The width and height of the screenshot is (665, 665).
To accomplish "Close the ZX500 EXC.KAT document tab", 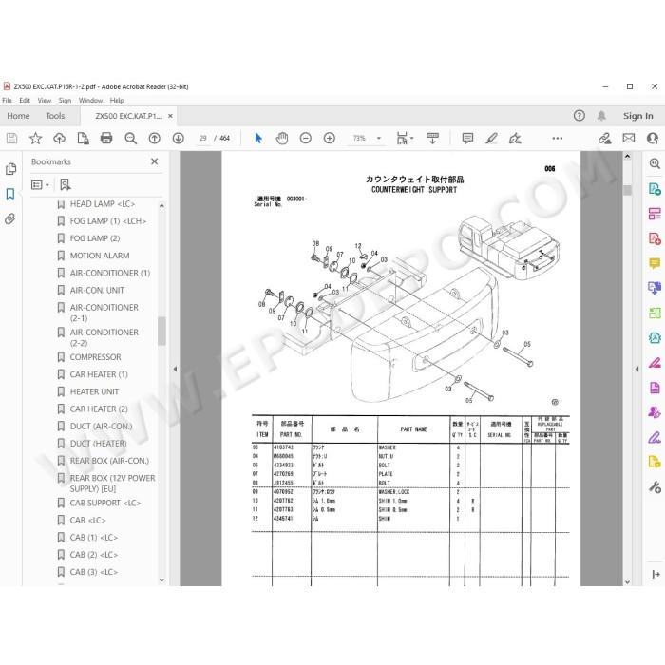I will (170, 116).
